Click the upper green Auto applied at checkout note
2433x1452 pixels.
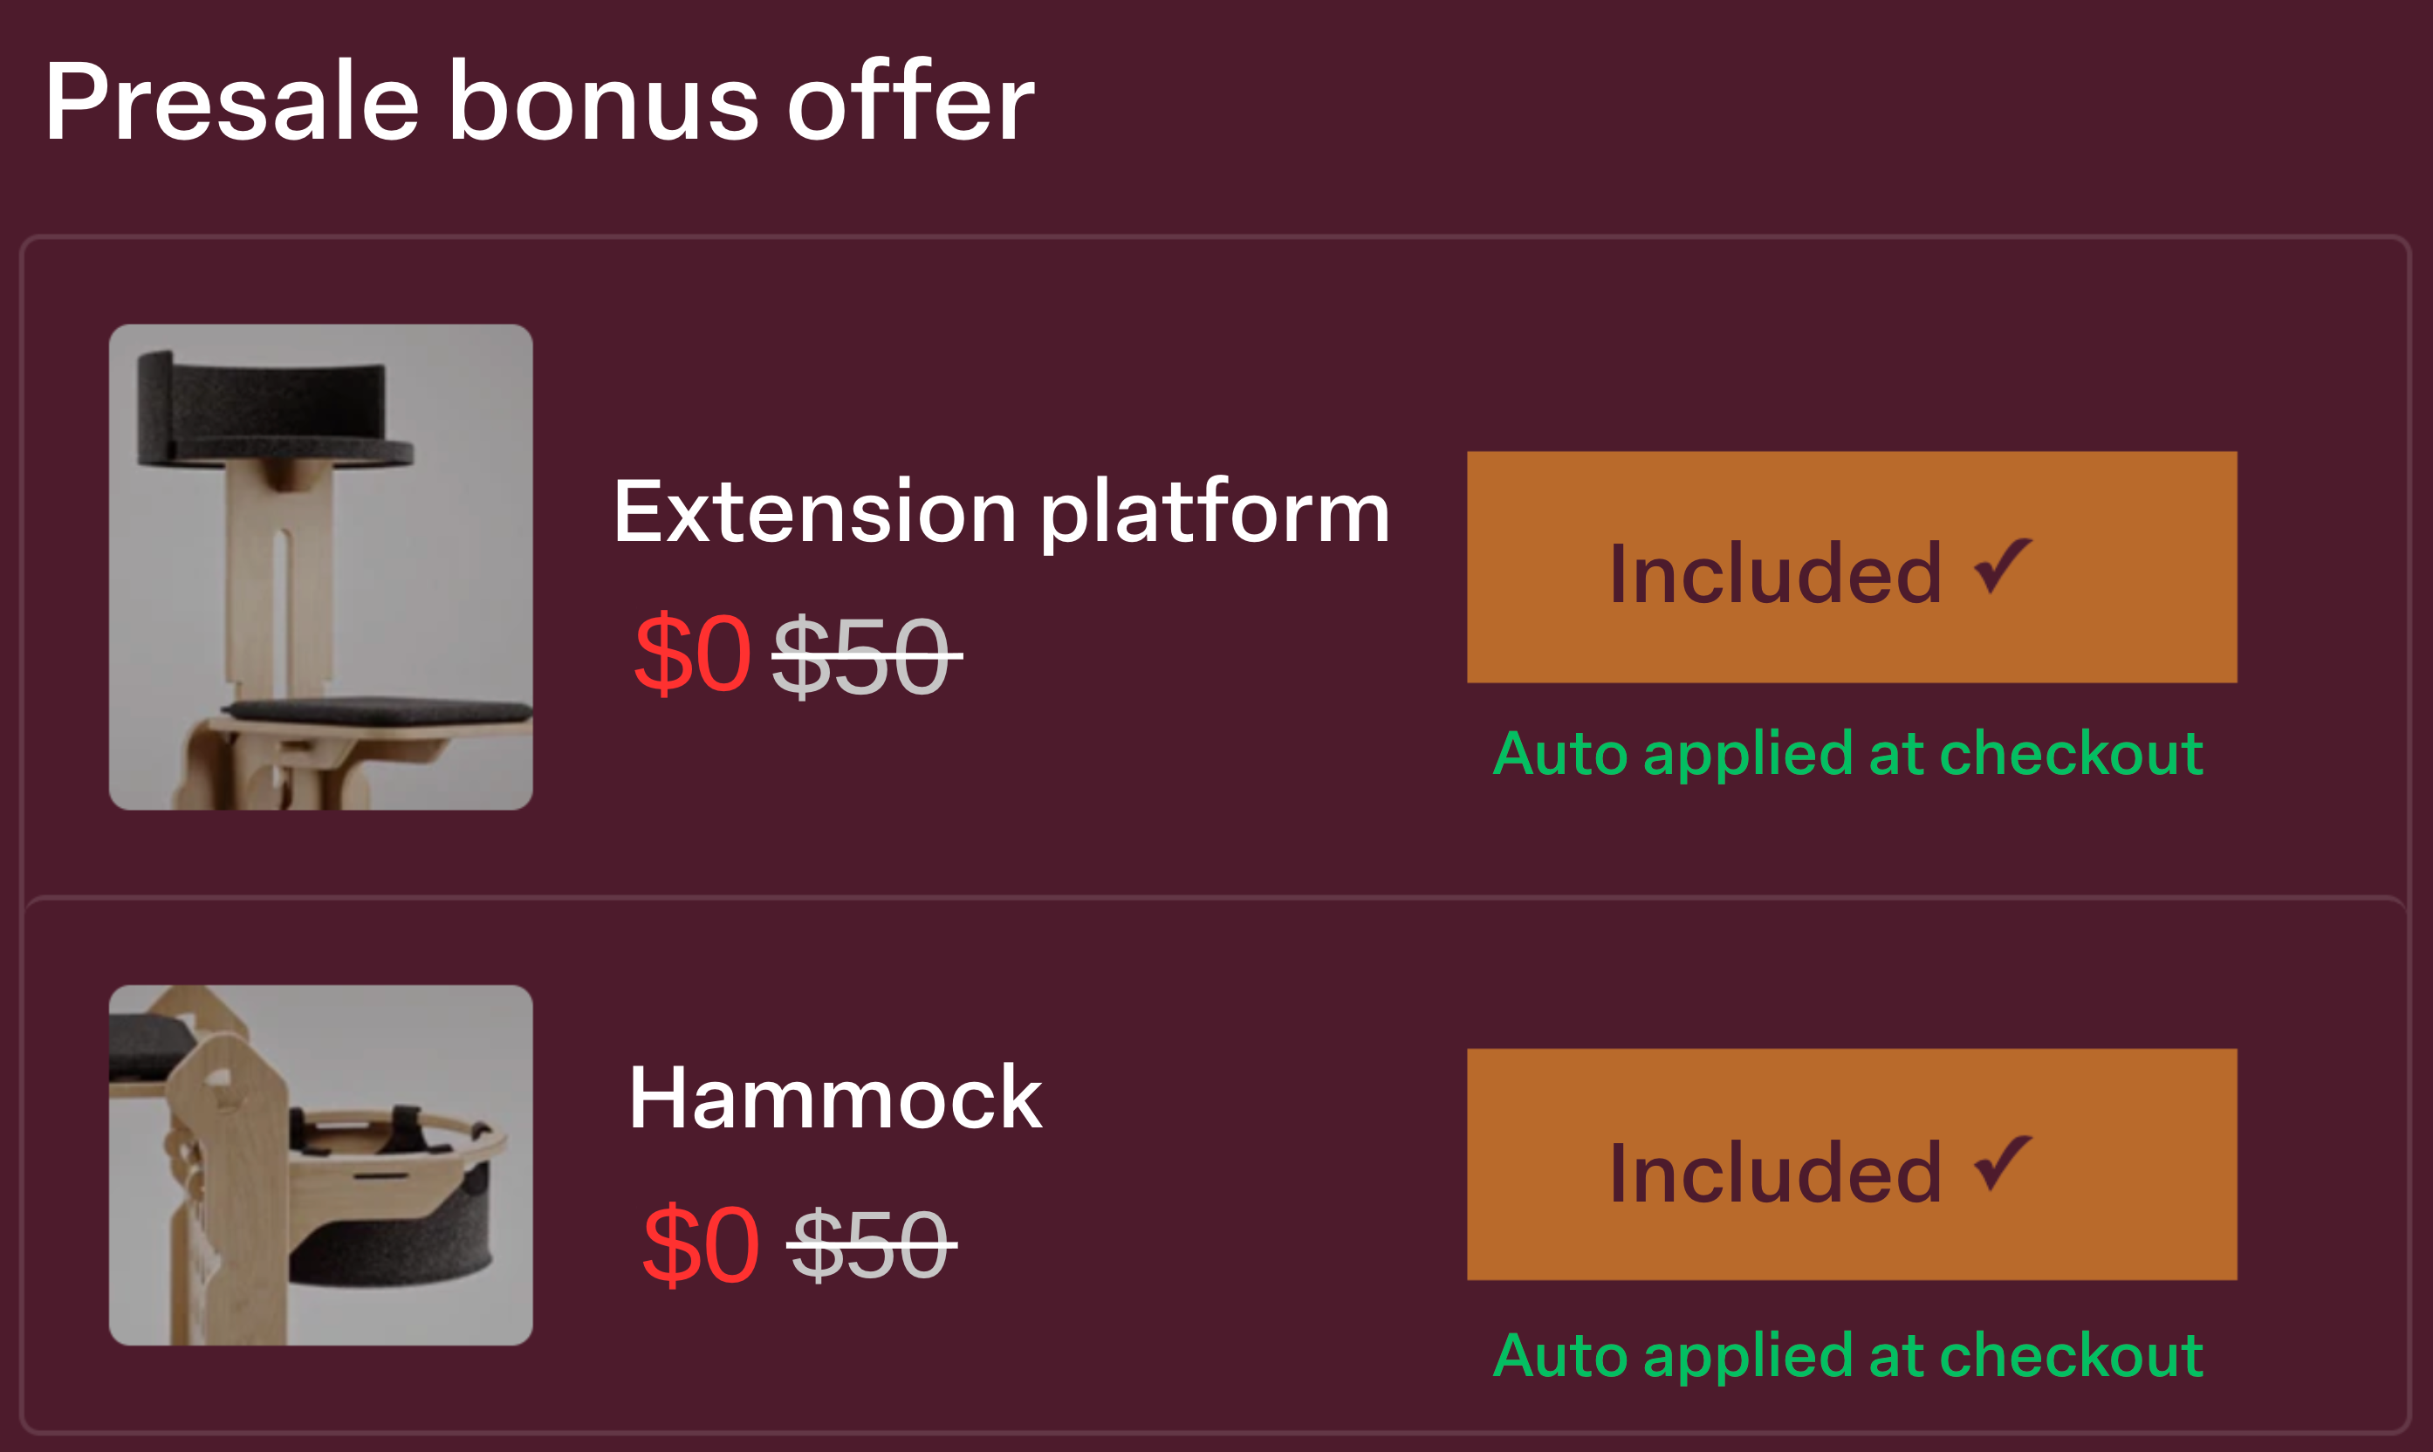(x=1848, y=753)
